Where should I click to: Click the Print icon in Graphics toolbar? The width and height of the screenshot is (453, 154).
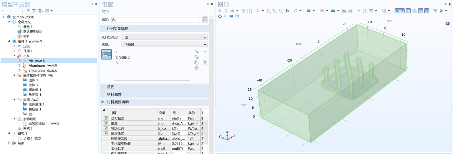(x=237, y=16)
